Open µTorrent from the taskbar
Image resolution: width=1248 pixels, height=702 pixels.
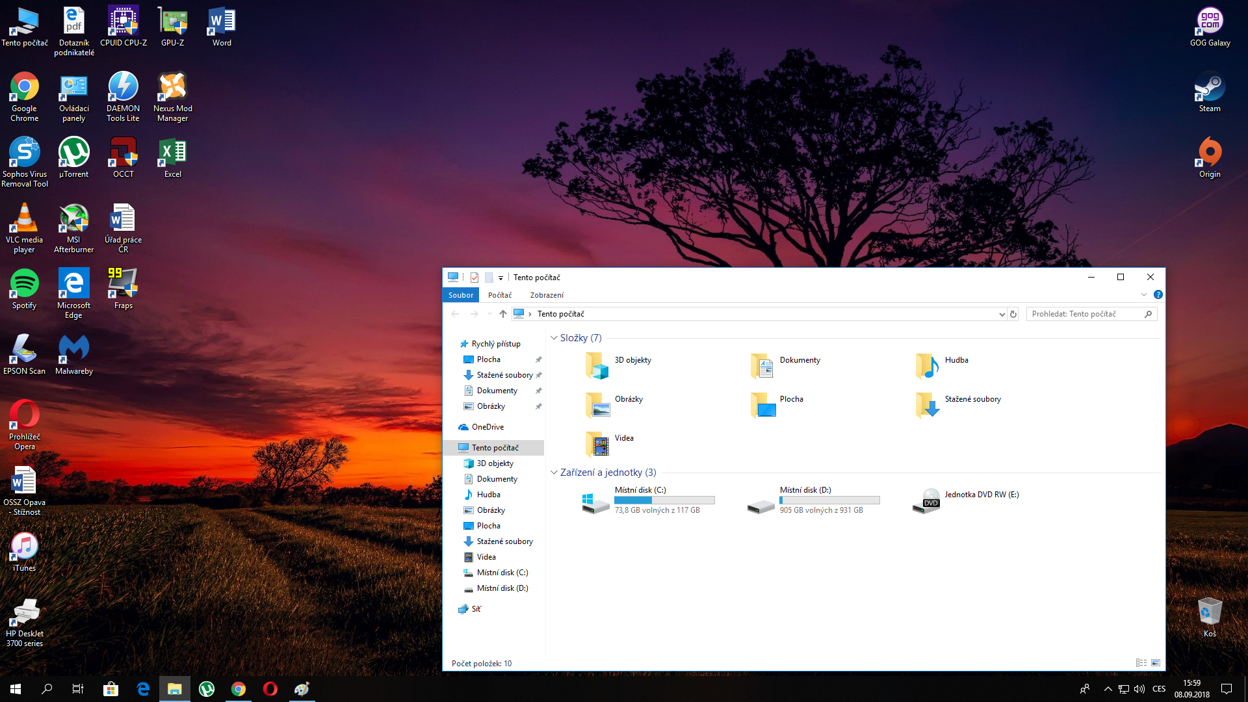click(x=207, y=689)
